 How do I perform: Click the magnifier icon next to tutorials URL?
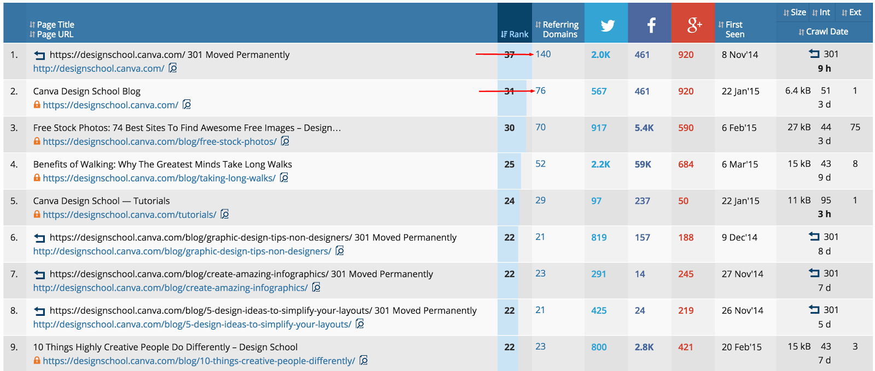click(x=225, y=214)
